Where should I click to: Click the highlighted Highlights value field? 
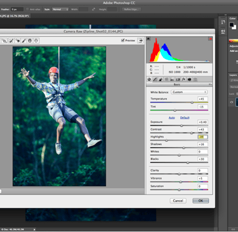(202, 137)
